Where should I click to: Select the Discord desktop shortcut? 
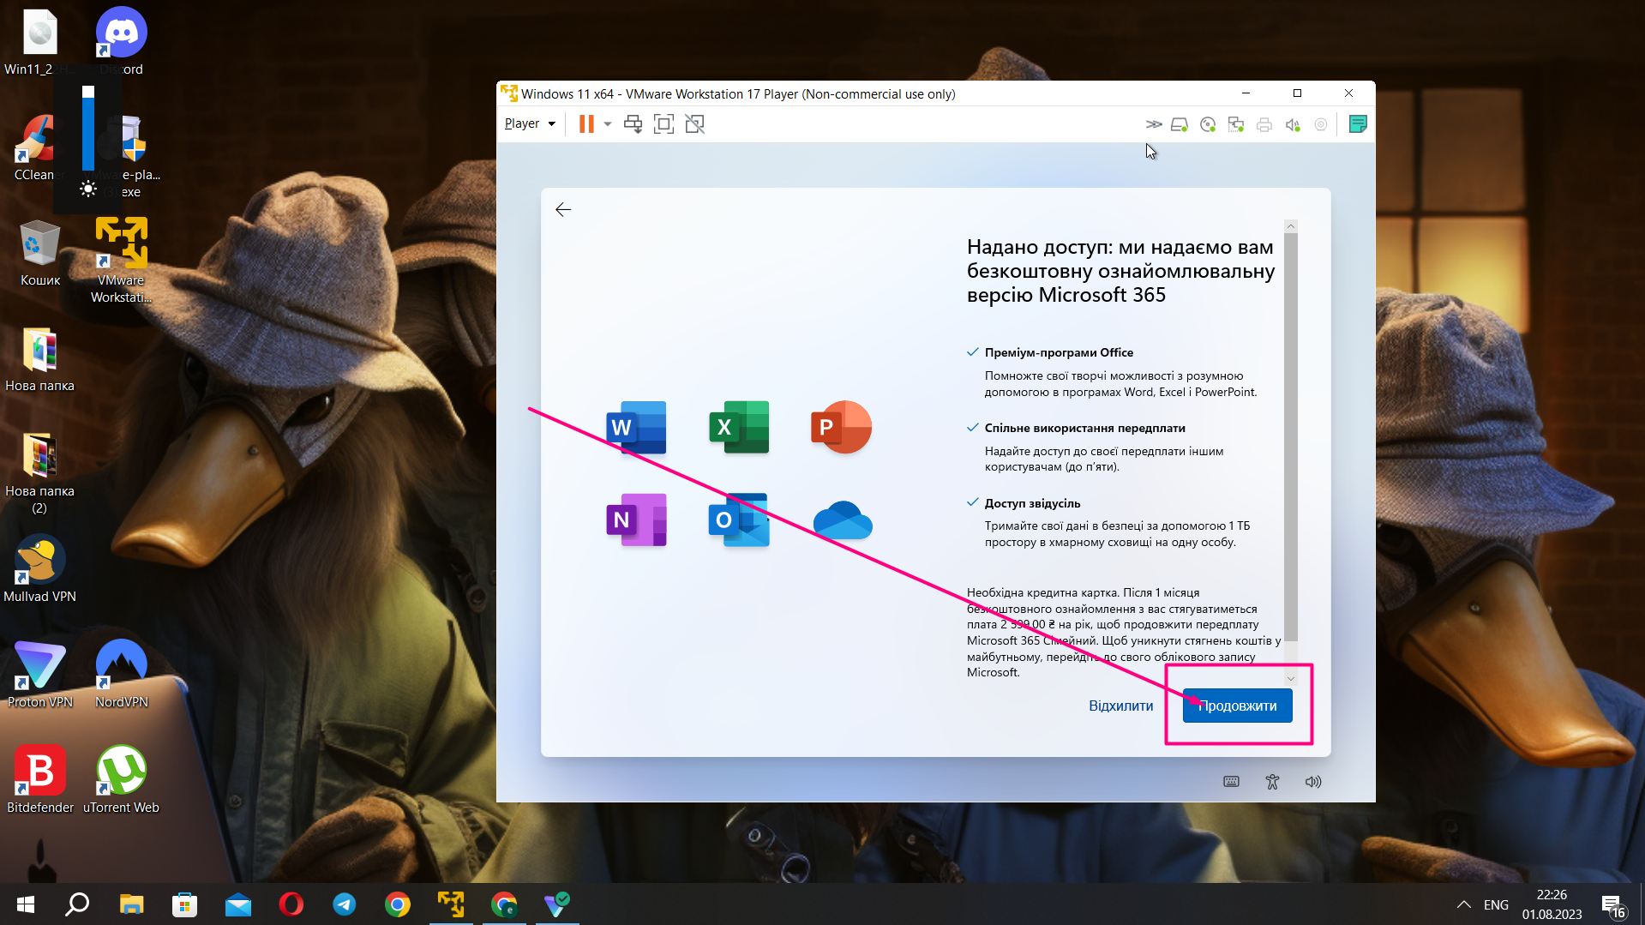[x=121, y=41]
